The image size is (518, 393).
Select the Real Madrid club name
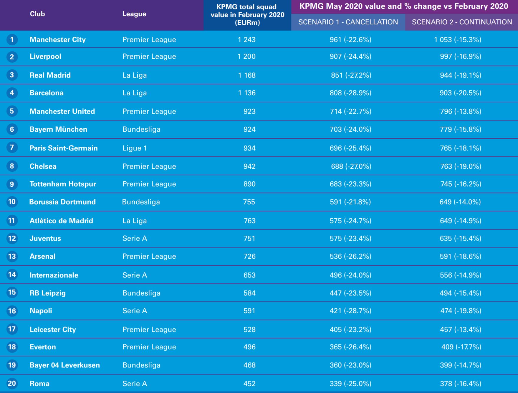coord(50,75)
